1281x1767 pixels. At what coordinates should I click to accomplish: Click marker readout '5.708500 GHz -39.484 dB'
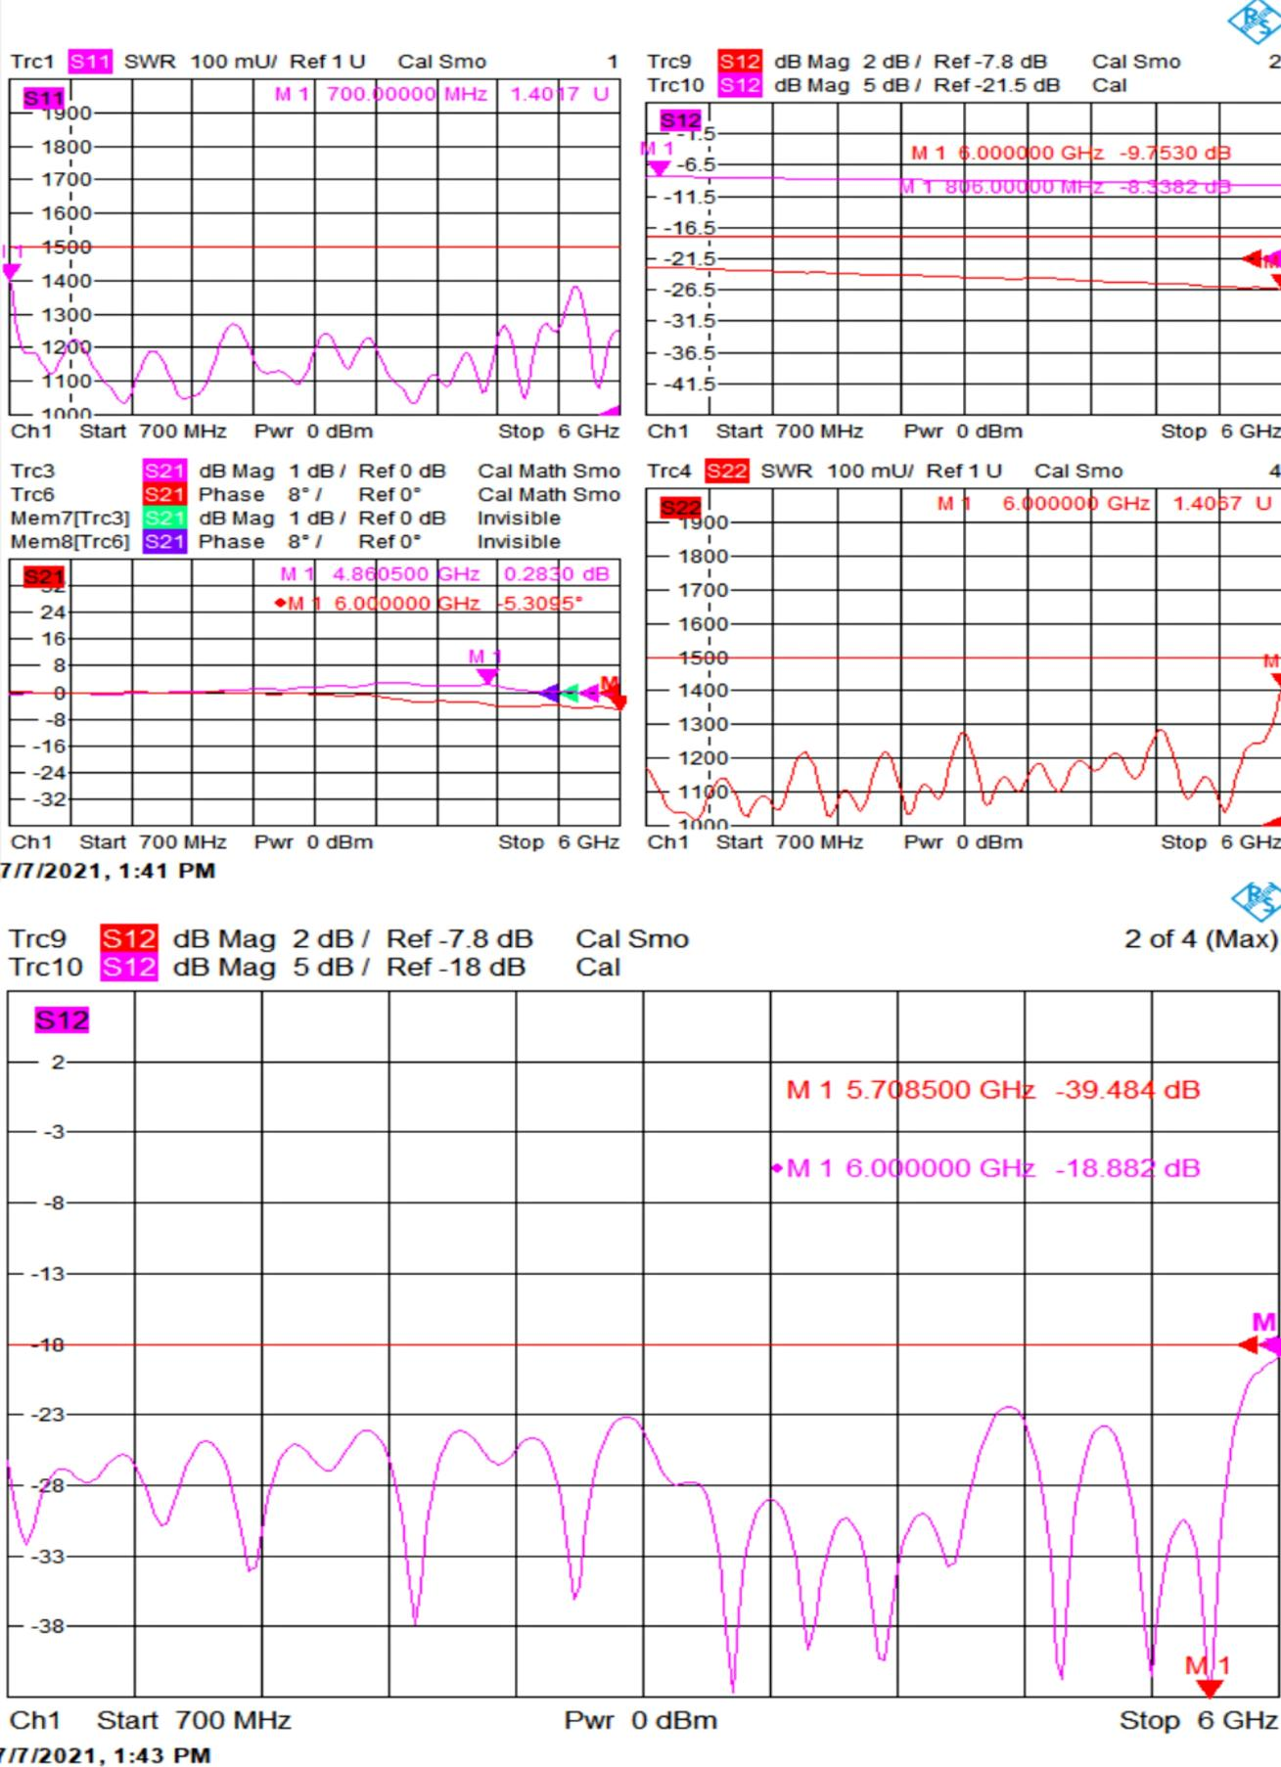click(x=993, y=1090)
